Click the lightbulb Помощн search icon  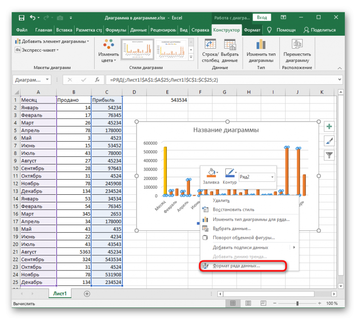point(270,30)
